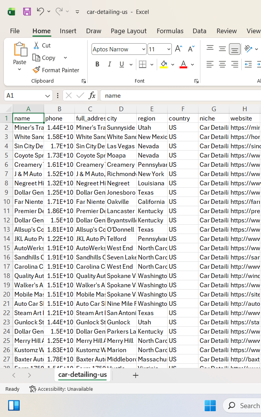Click cell containing Oakville
This screenshot has width=261, height=417.
coord(121,202)
